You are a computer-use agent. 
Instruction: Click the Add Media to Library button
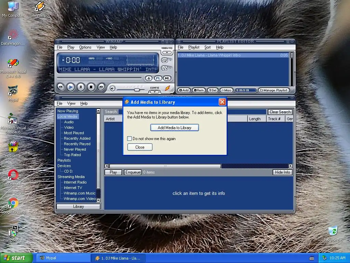pos(174,127)
